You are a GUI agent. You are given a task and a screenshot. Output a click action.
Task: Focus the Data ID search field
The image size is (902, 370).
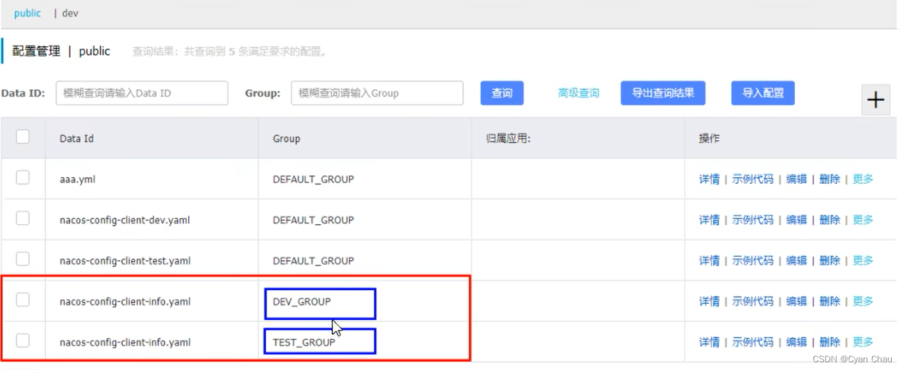[x=142, y=93]
